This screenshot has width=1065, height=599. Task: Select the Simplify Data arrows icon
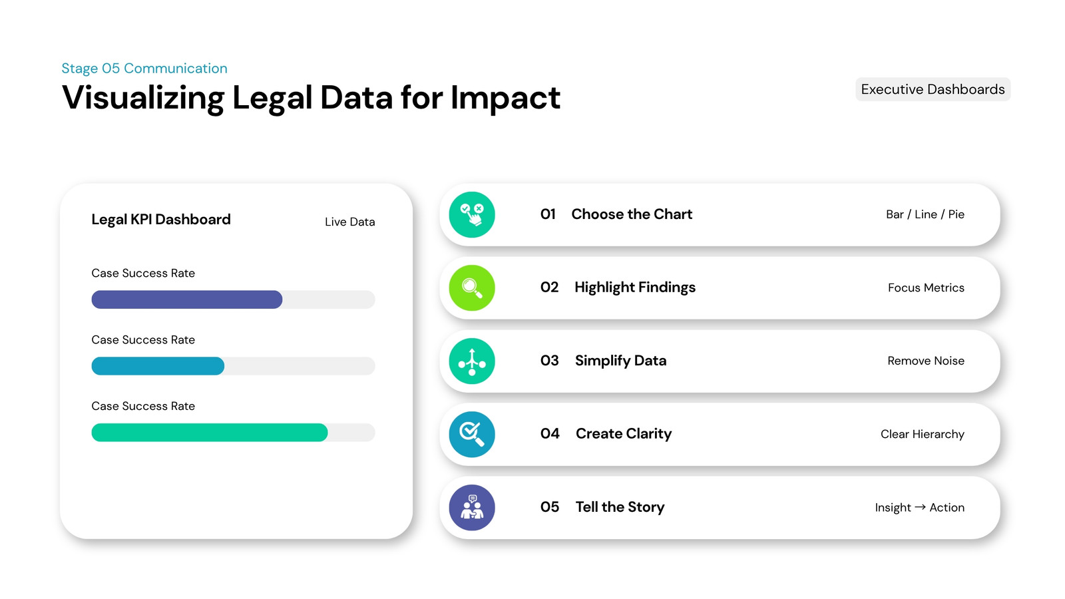472,361
